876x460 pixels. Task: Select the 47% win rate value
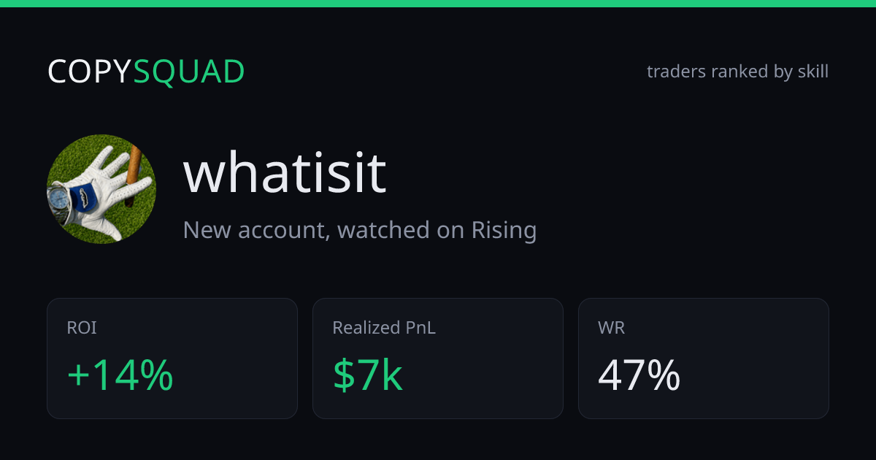[639, 376]
